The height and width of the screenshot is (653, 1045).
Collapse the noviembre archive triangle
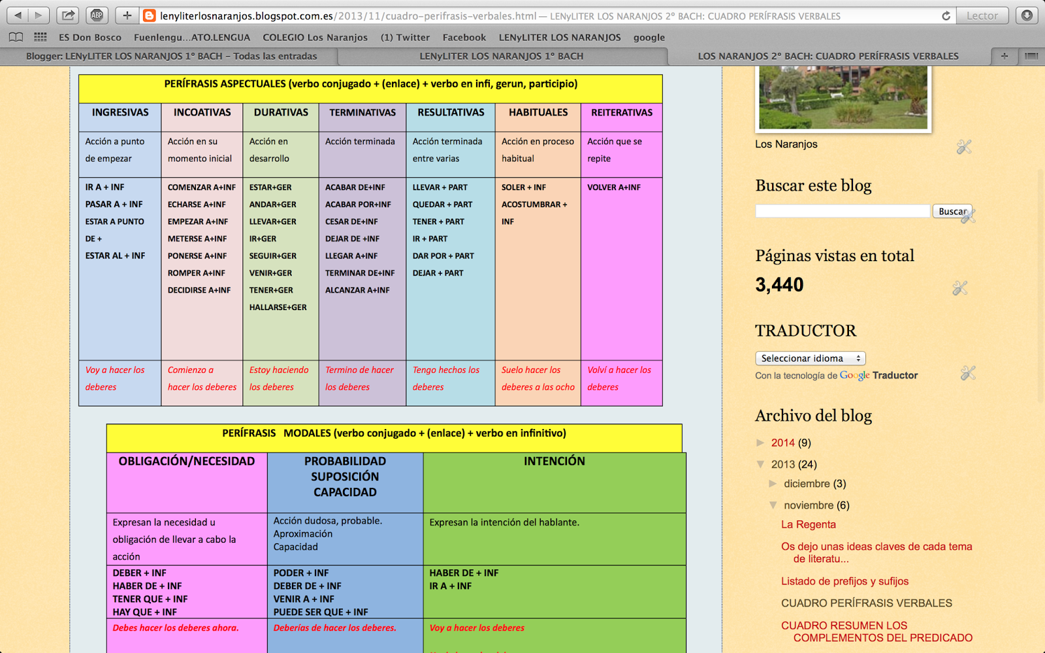coord(773,505)
